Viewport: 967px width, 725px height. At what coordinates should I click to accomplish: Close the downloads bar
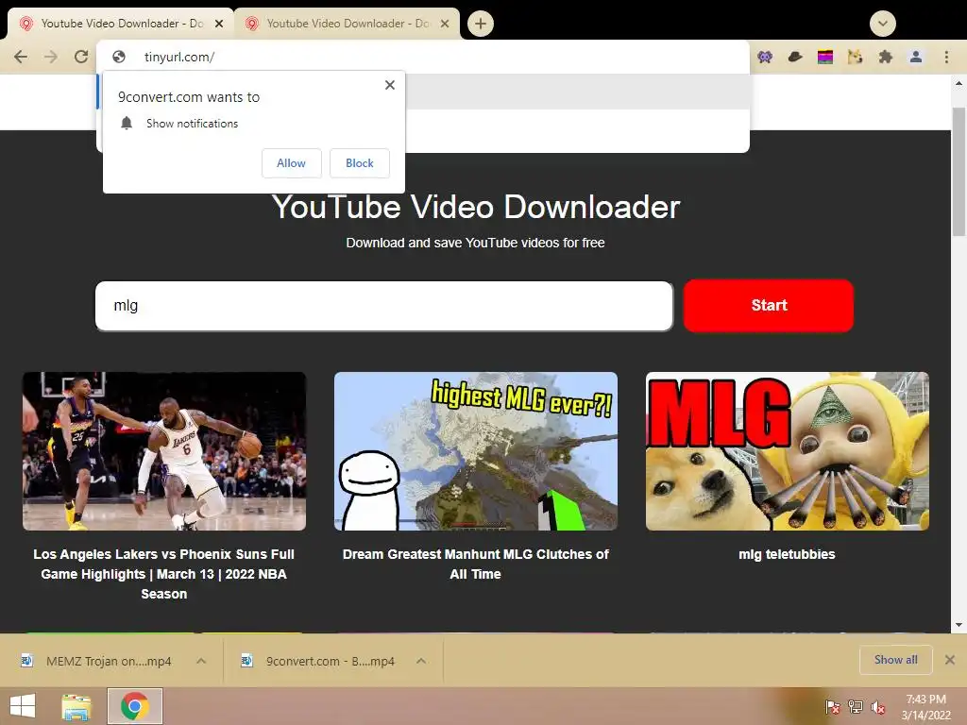pyautogui.click(x=950, y=660)
